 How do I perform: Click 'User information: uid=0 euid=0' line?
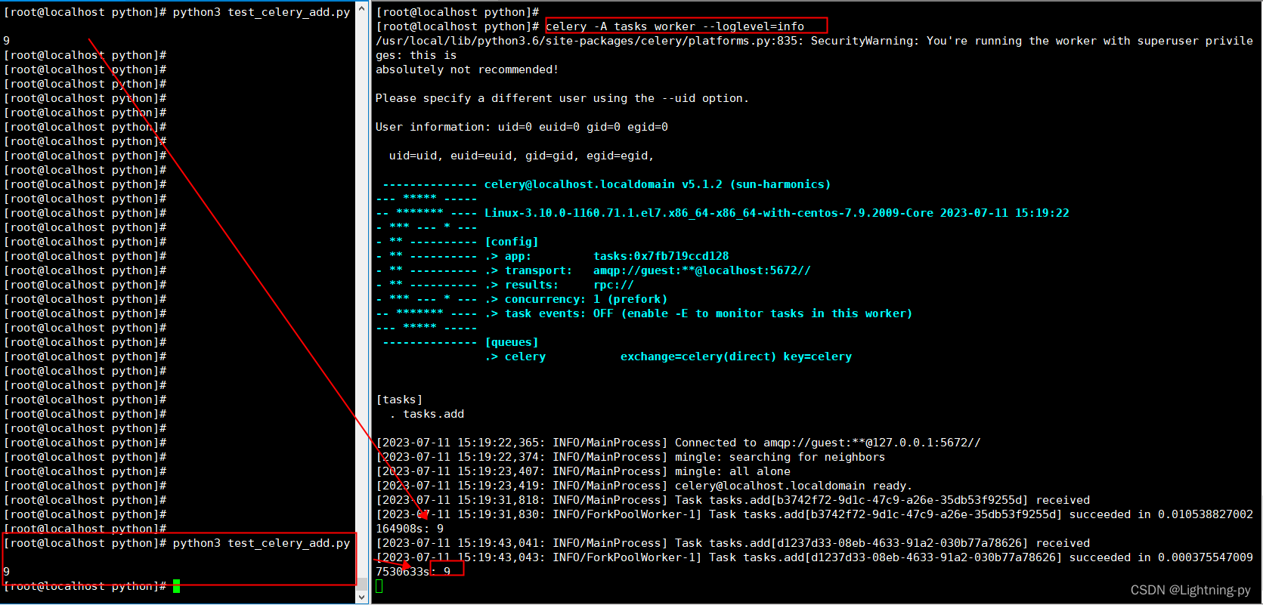click(x=522, y=127)
